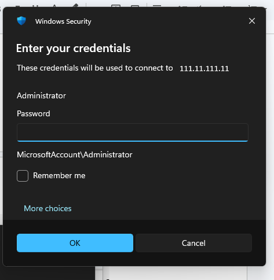Click the Windows Security title text
274x280 pixels.
[63, 21]
